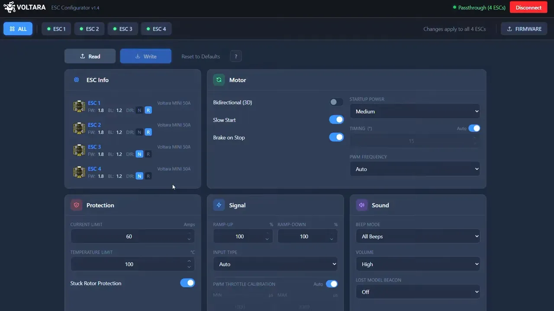The width and height of the screenshot is (554, 311).
Task: Open the ESC 4 name link
Action: [94, 169]
